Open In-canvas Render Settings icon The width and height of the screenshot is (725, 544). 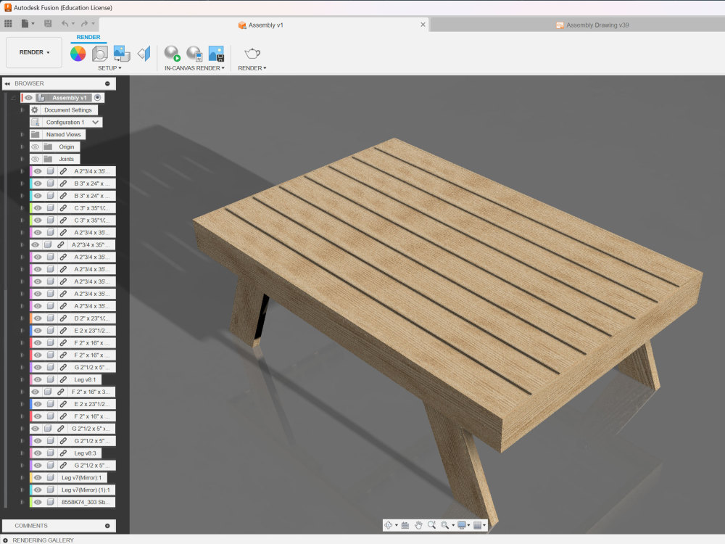tap(194, 54)
